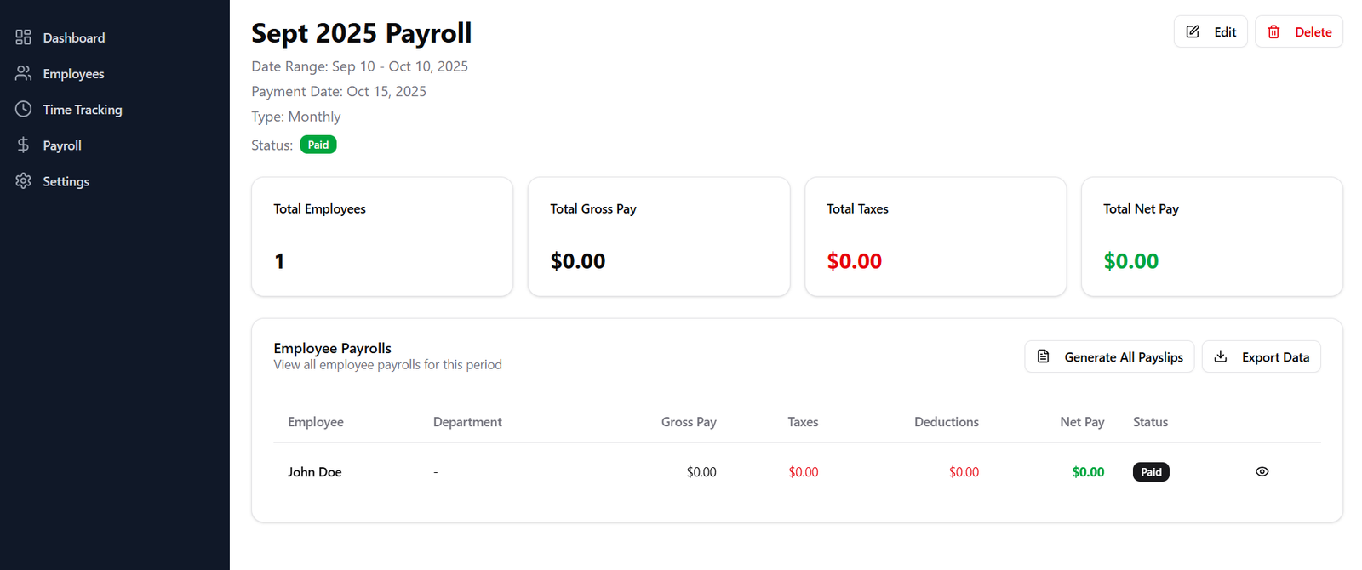This screenshot has height=570, width=1362.
Task: Click the Total Taxes summary card
Action: 935,237
